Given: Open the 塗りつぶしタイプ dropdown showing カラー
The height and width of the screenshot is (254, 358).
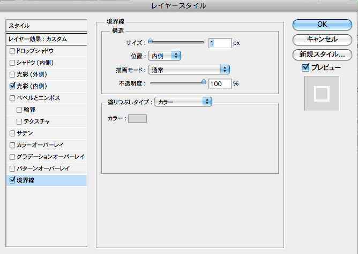Looking at the screenshot, I should (183, 102).
